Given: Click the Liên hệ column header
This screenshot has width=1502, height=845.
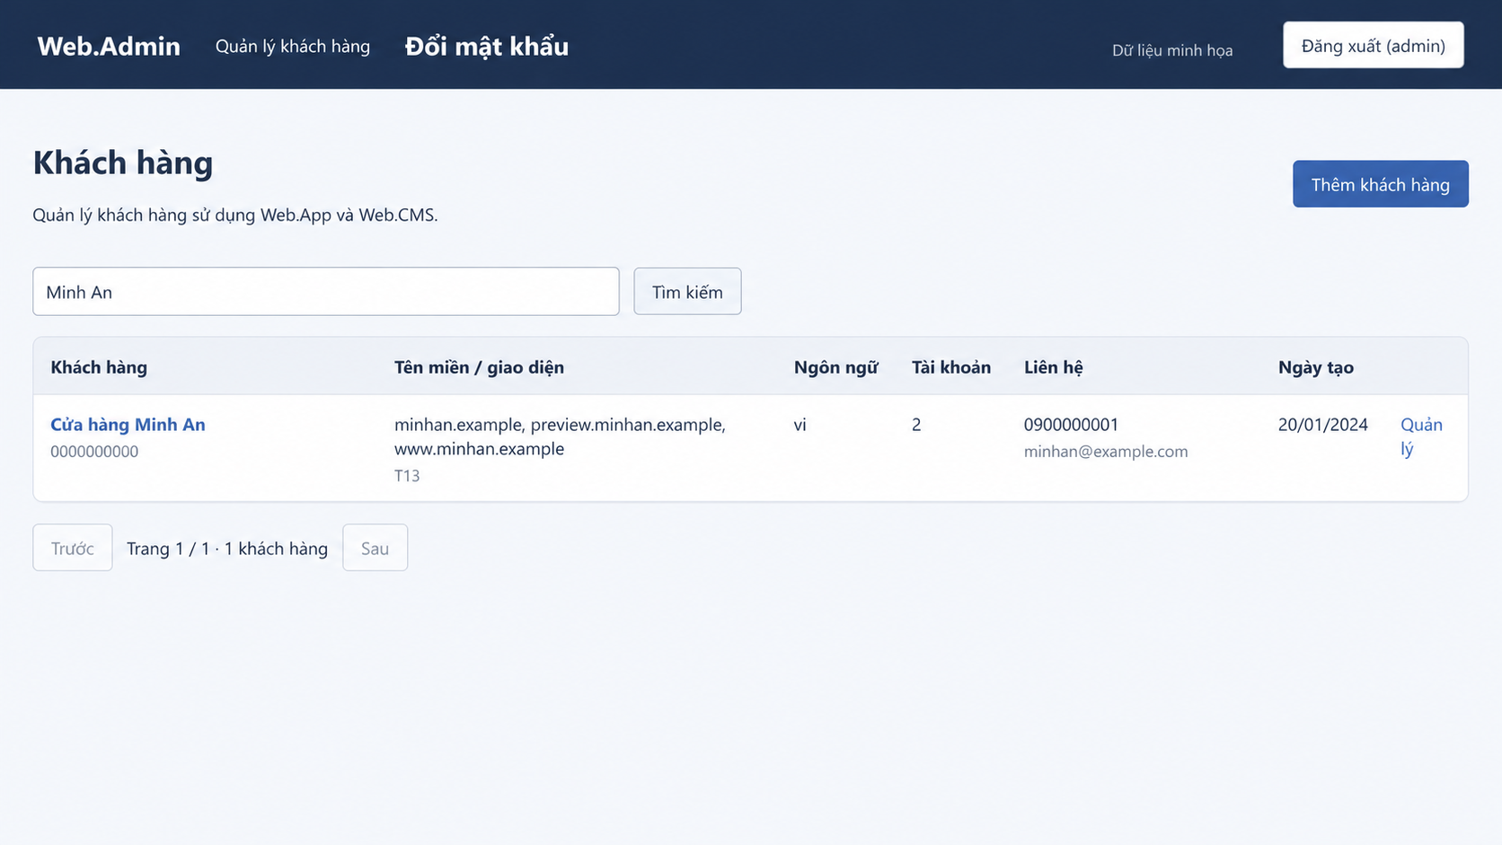Looking at the screenshot, I should pos(1054,366).
